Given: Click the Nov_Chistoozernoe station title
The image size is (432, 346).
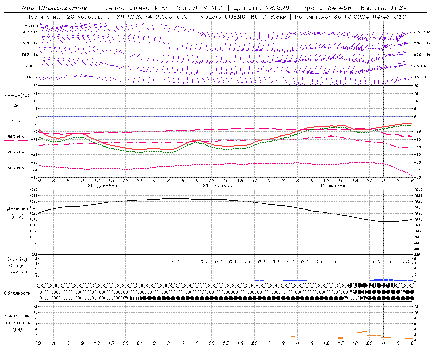Looking at the screenshot, I should pos(54,8).
